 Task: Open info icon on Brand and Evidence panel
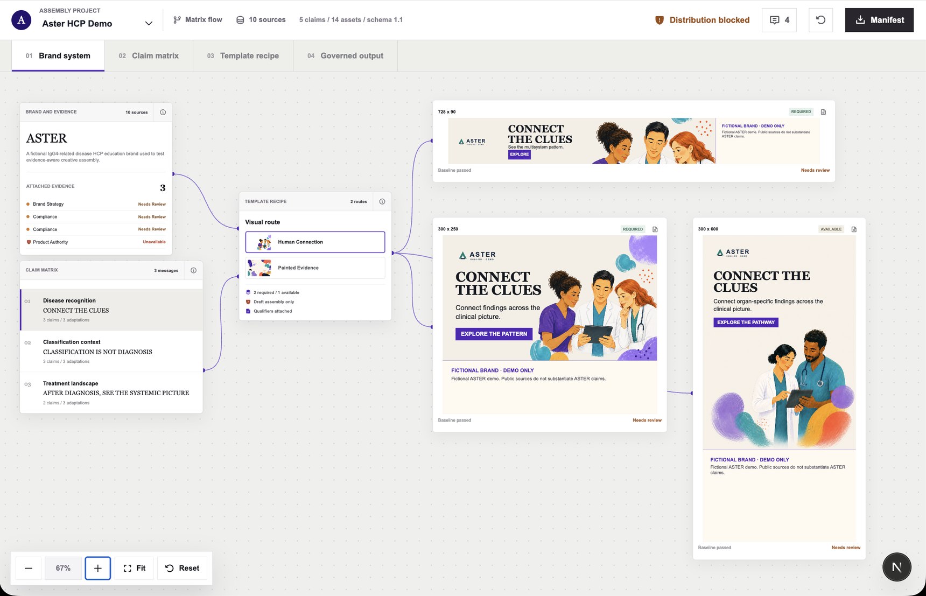(x=163, y=112)
